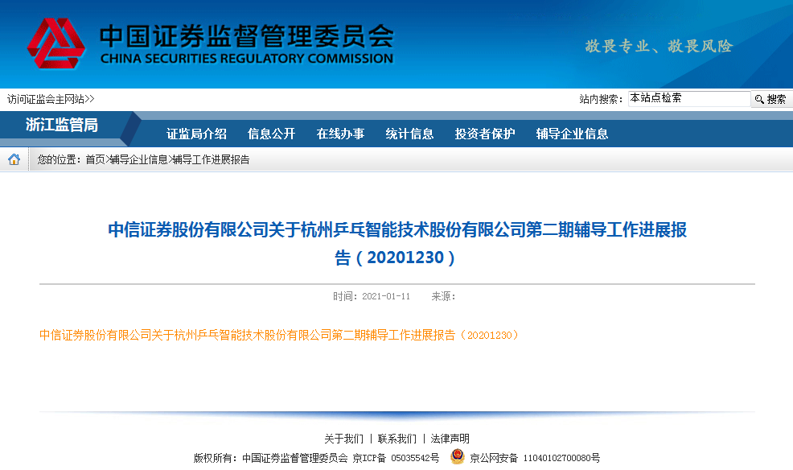Click the 中国证券监督管理委员会 header title
The width and height of the screenshot is (793, 470).
click(x=246, y=36)
